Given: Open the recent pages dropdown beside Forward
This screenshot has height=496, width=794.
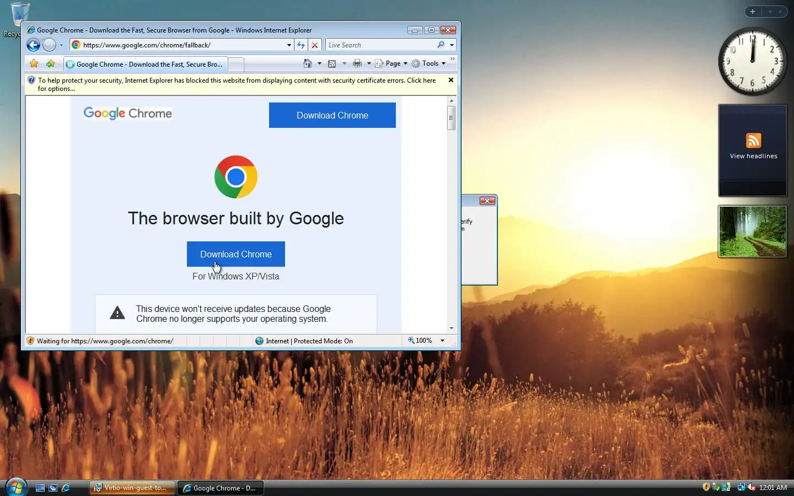Looking at the screenshot, I should 61,45.
